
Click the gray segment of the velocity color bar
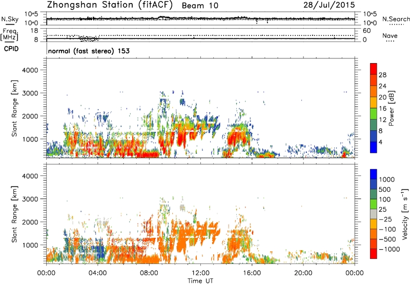pos(374,214)
